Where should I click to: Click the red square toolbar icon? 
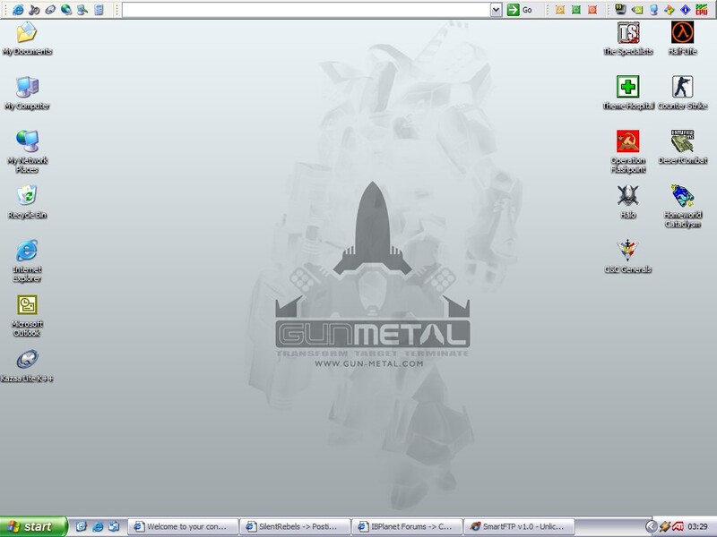click(592, 10)
